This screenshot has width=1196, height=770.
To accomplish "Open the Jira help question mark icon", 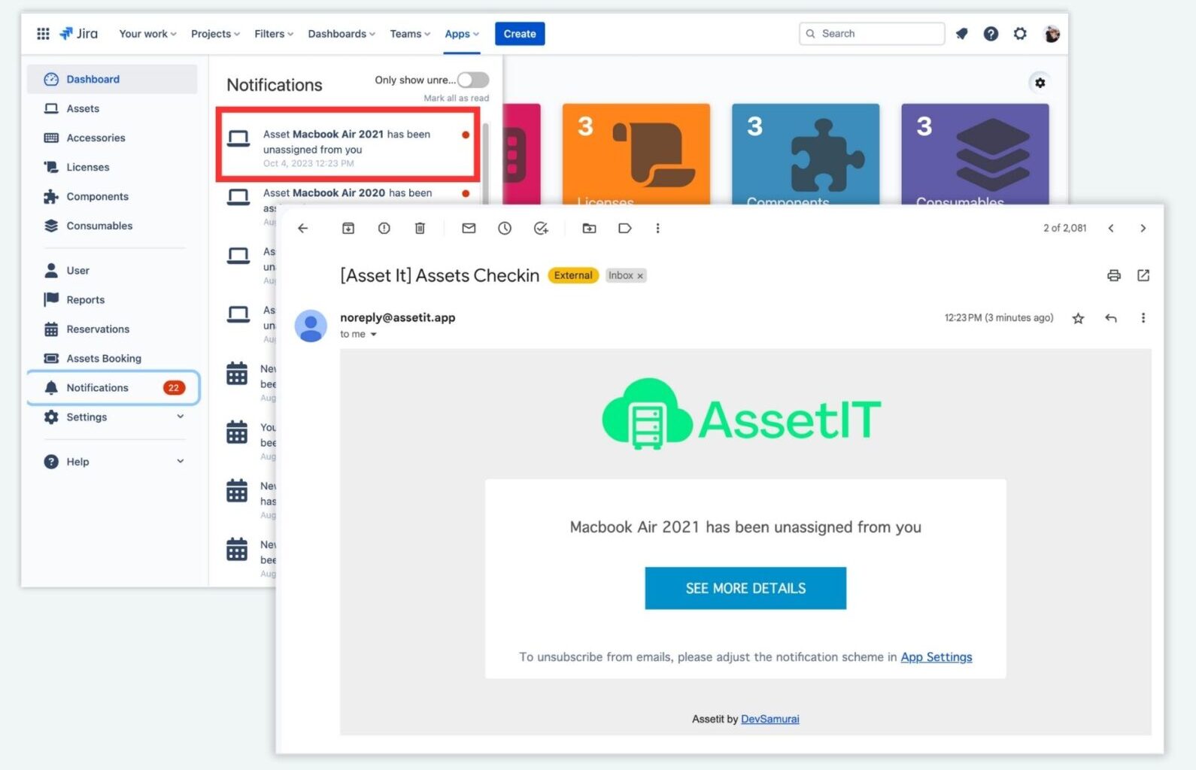I will tap(991, 33).
